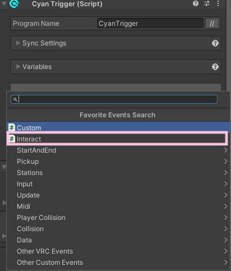Image resolution: width=231 pixels, height=271 pixels.
Task: Toggle the comment "//" button by Program Name
Action: 212,24
